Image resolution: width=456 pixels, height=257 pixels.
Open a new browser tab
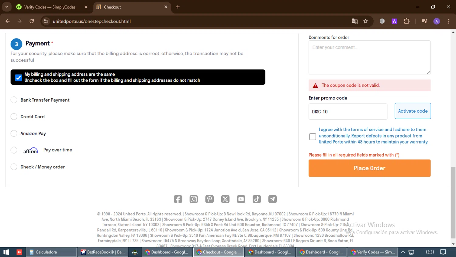(178, 7)
